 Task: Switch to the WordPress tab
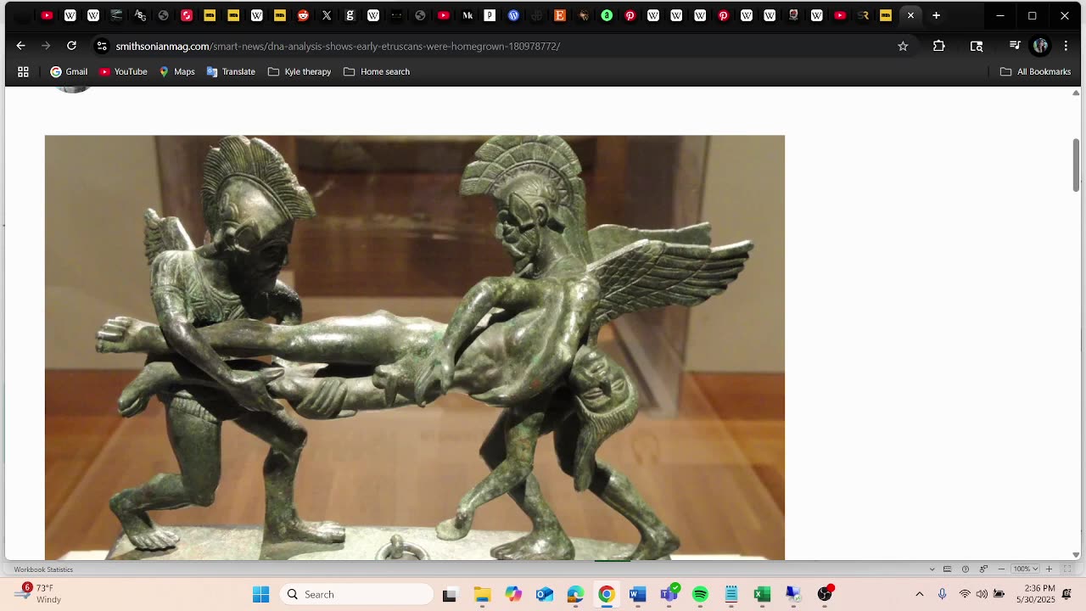click(513, 15)
